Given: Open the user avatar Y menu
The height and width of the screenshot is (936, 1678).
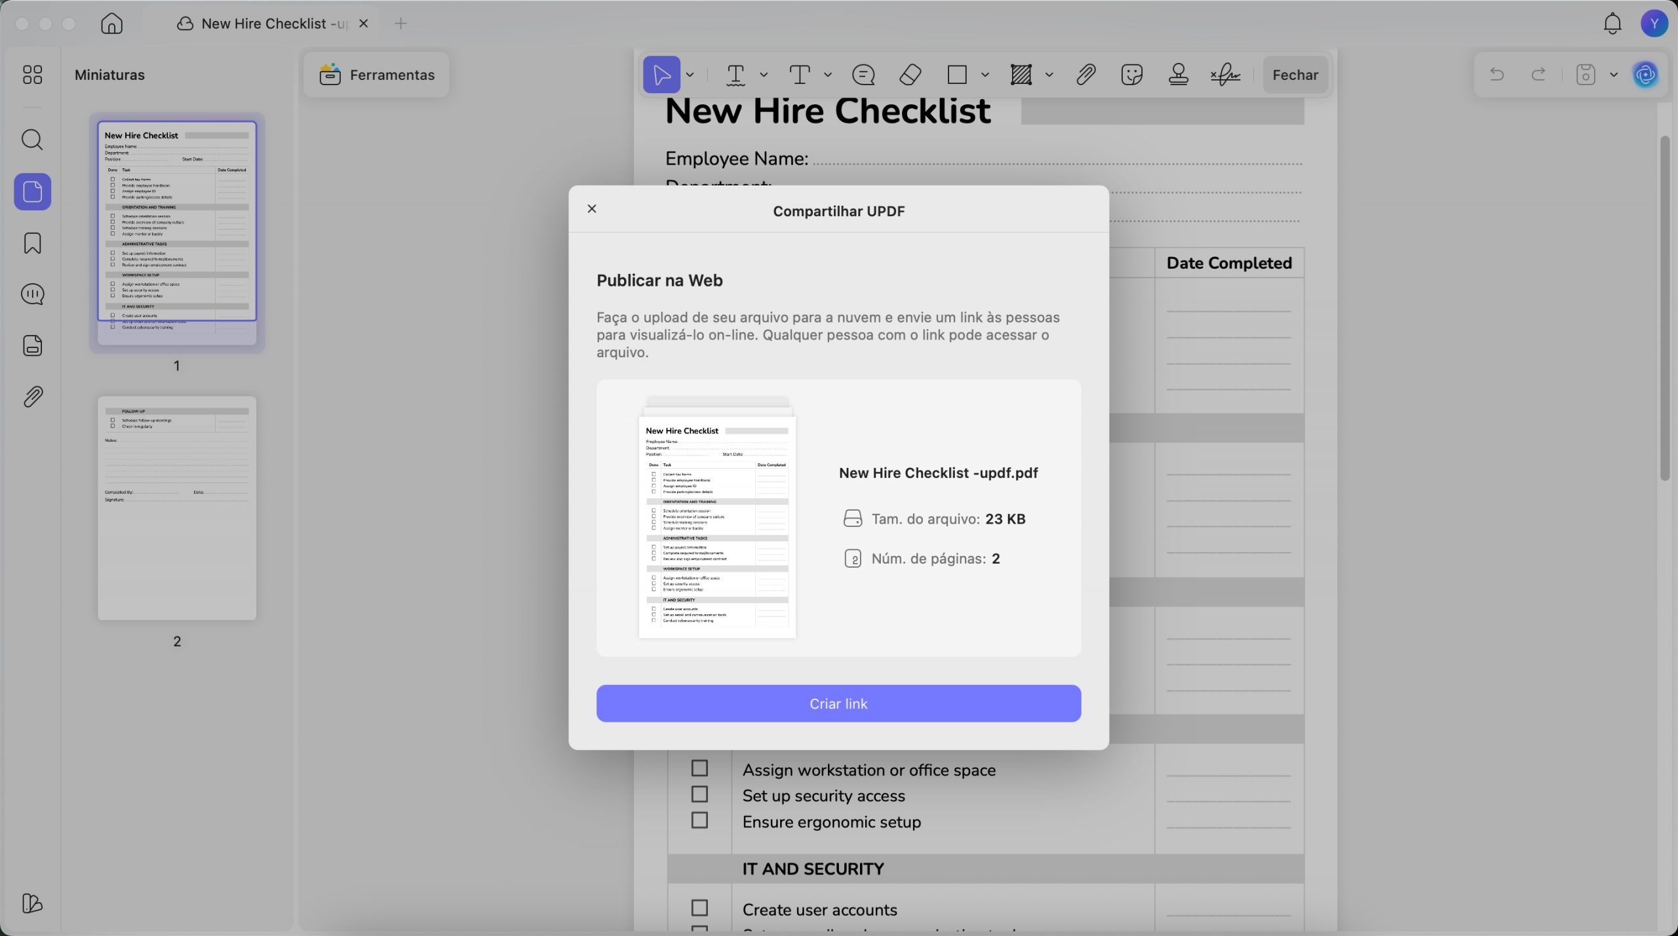Looking at the screenshot, I should tap(1654, 24).
